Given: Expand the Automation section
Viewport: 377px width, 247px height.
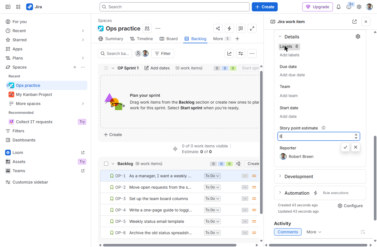Looking at the screenshot, I should 280,193.
